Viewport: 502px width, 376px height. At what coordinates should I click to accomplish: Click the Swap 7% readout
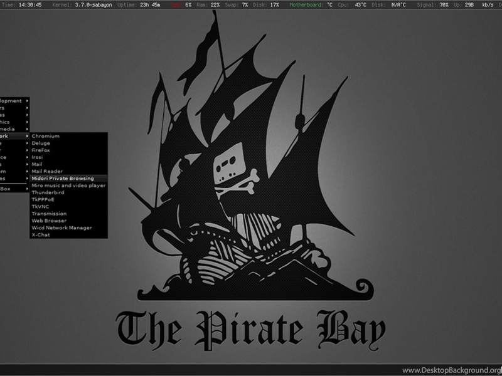click(x=237, y=5)
